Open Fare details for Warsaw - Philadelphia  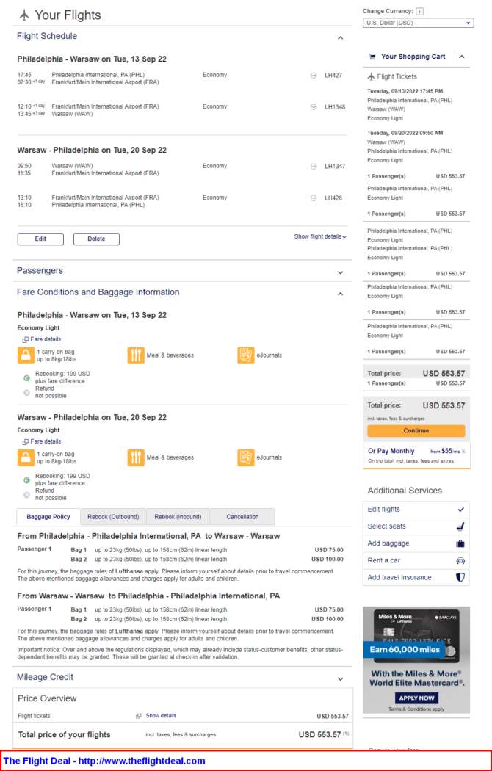42,441
